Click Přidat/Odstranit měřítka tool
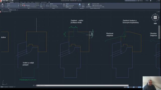Screen dimensions: 161x90 (x=97, y=5)
